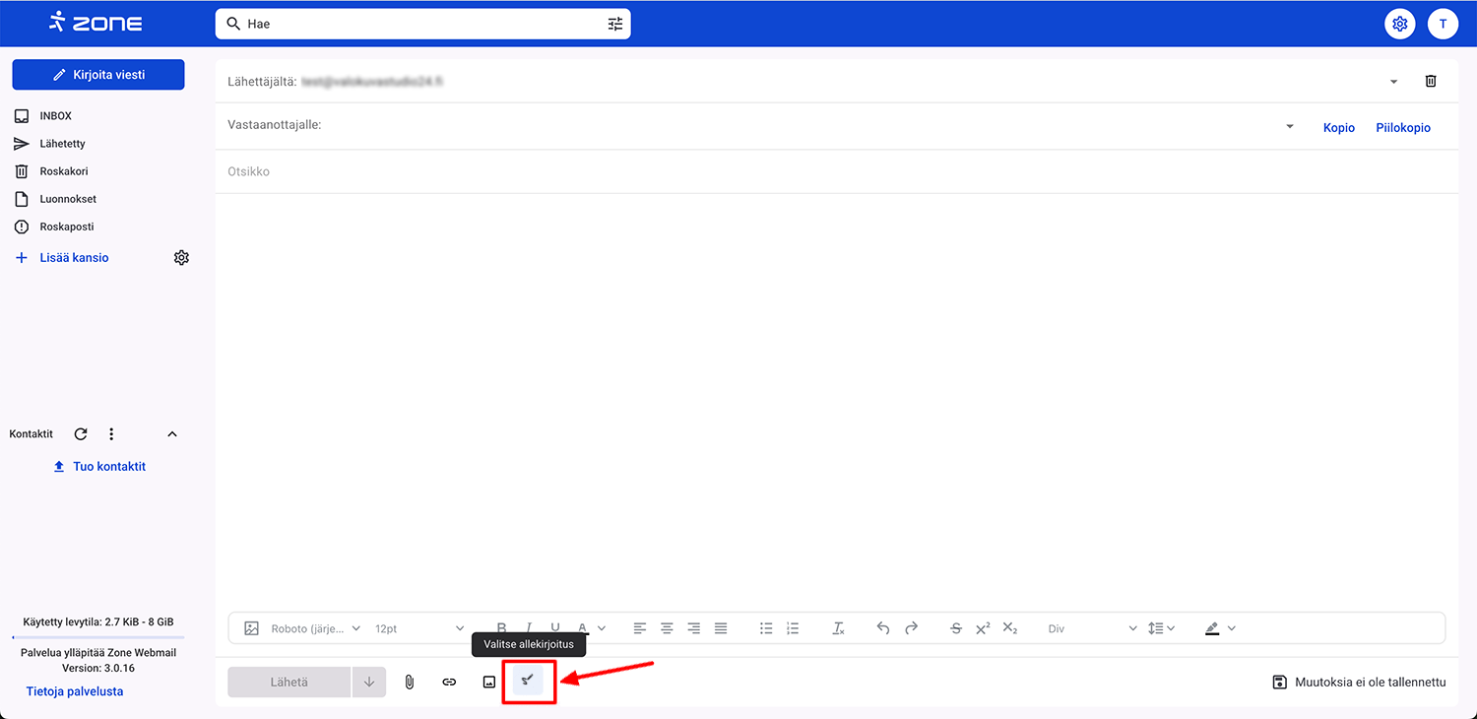1477x719 pixels.
Task: Insert a link using the chain icon
Action: (449, 682)
